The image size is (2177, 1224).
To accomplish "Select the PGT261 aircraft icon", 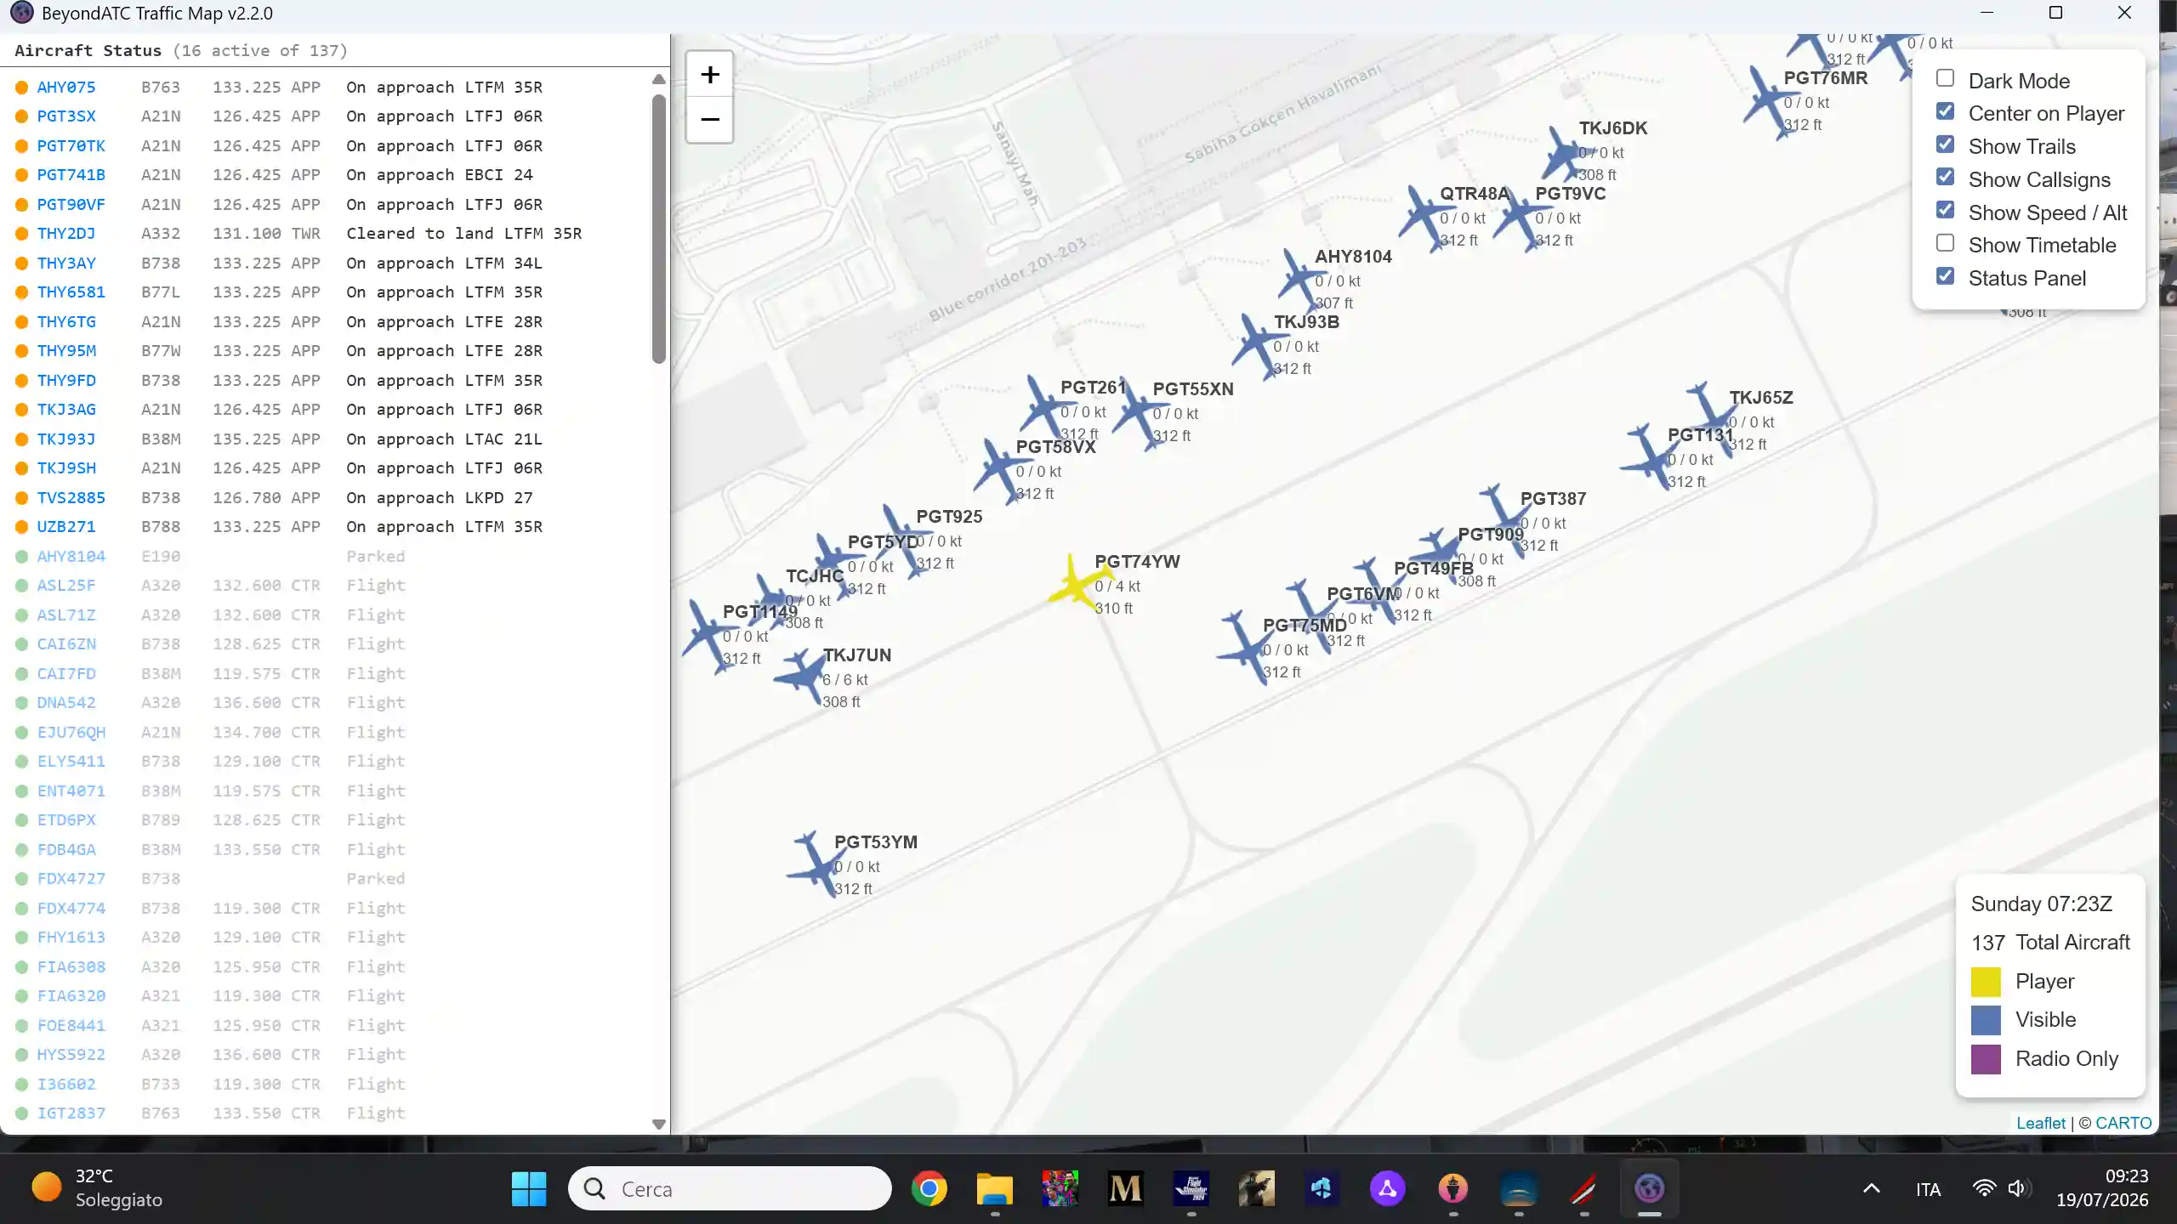I will pos(1048,406).
